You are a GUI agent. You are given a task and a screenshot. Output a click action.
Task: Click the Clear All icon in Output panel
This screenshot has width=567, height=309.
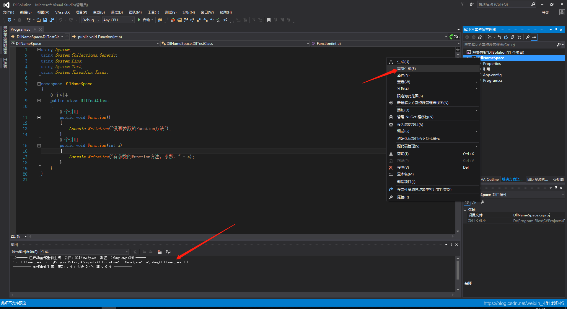160,252
